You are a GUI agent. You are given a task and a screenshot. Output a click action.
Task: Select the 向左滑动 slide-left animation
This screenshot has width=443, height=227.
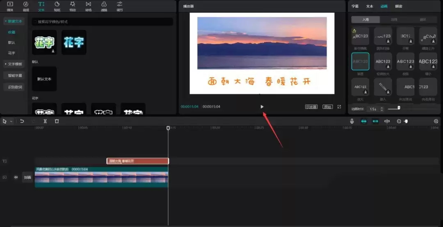click(405, 87)
